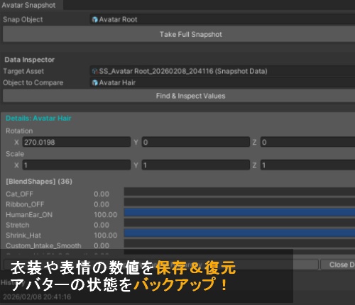Click the Close button at bottom right
This screenshot has height=305, width=355.
click(x=338, y=265)
